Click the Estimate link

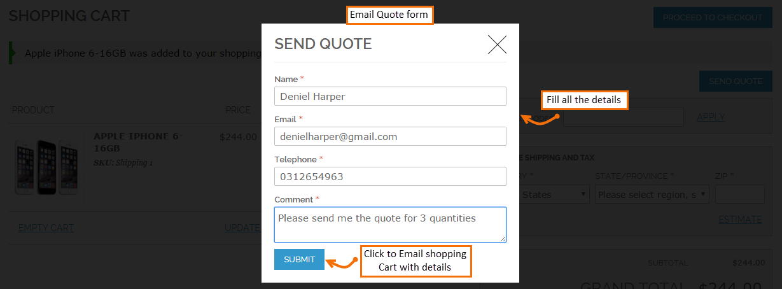739,220
